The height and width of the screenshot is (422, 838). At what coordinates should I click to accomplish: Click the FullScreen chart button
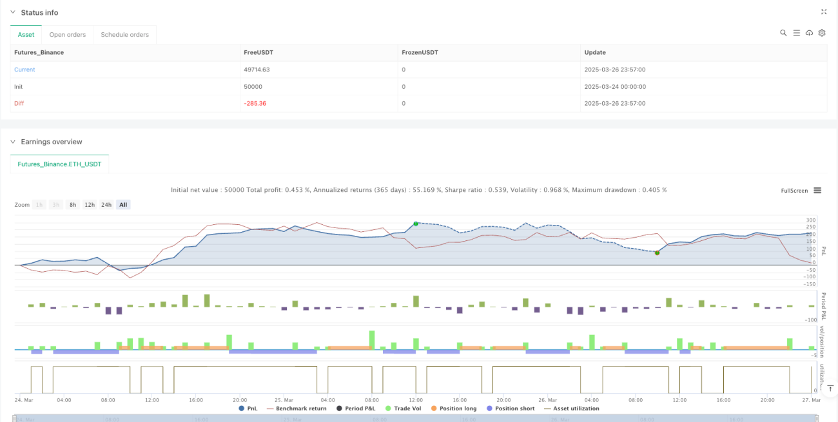point(794,191)
